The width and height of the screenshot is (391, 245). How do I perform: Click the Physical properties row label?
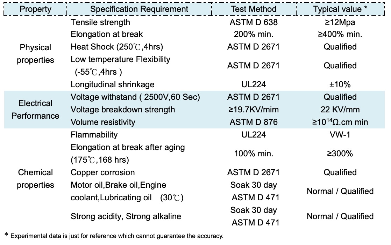(x=35, y=54)
